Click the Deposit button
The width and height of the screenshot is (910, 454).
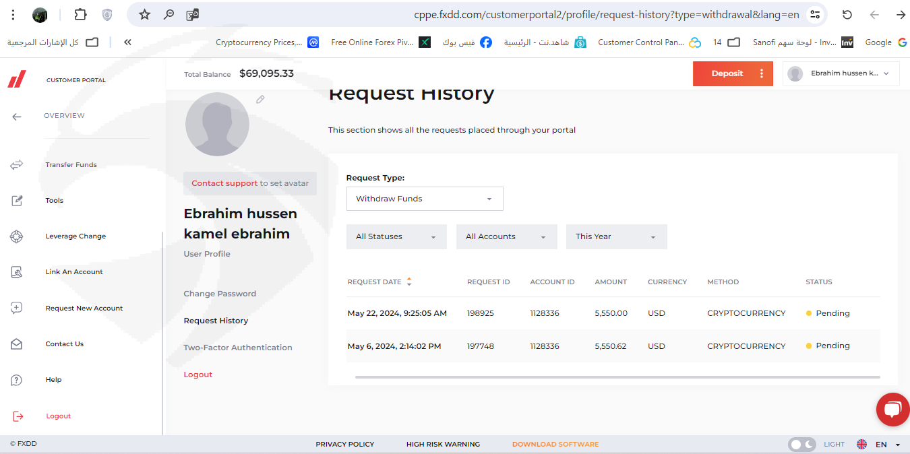[x=727, y=73]
